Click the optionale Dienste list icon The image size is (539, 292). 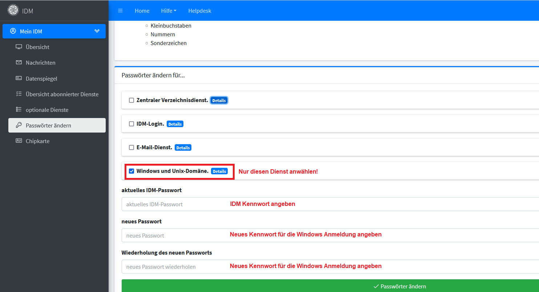tap(19, 110)
